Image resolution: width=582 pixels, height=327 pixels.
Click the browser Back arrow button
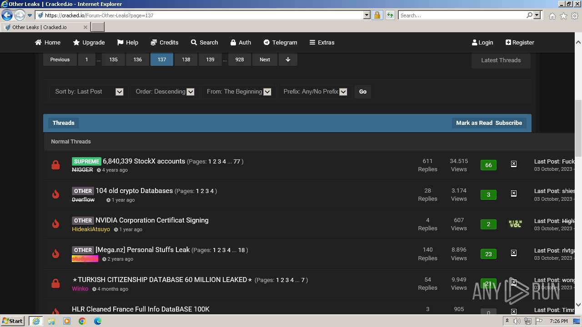[7, 15]
